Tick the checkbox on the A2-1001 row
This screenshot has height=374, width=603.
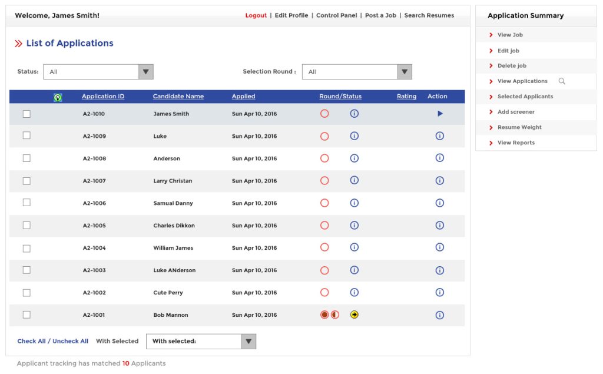click(26, 315)
